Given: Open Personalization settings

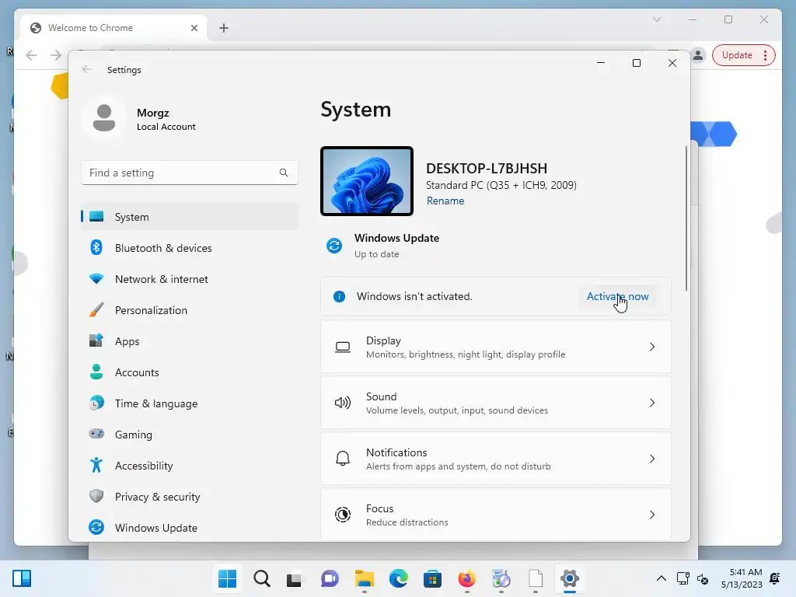Looking at the screenshot, I should [x=190, y=310].
